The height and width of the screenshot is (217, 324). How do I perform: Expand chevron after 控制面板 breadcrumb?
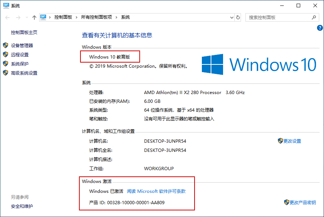(76, 17)
